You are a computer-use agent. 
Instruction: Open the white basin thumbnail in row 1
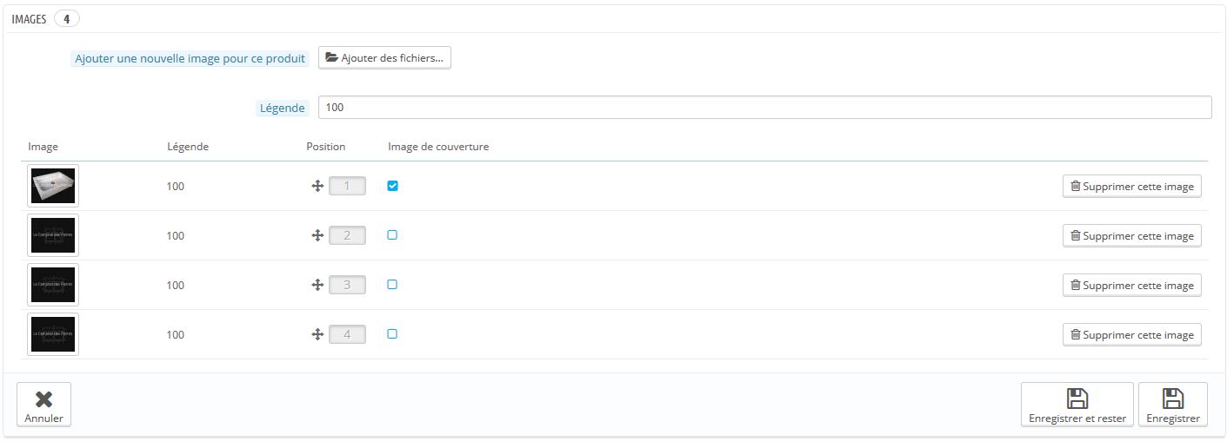click(53, 186)
